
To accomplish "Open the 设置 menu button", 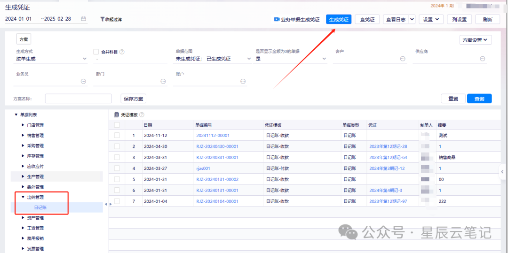I will pyautogui.click(x=431, y=19).
